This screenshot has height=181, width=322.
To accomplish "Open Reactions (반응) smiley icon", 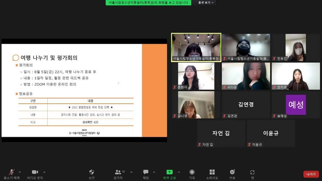I will [232, 172].
